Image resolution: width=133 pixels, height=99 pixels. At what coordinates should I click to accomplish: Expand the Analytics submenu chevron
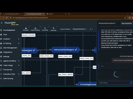point(19,39)
